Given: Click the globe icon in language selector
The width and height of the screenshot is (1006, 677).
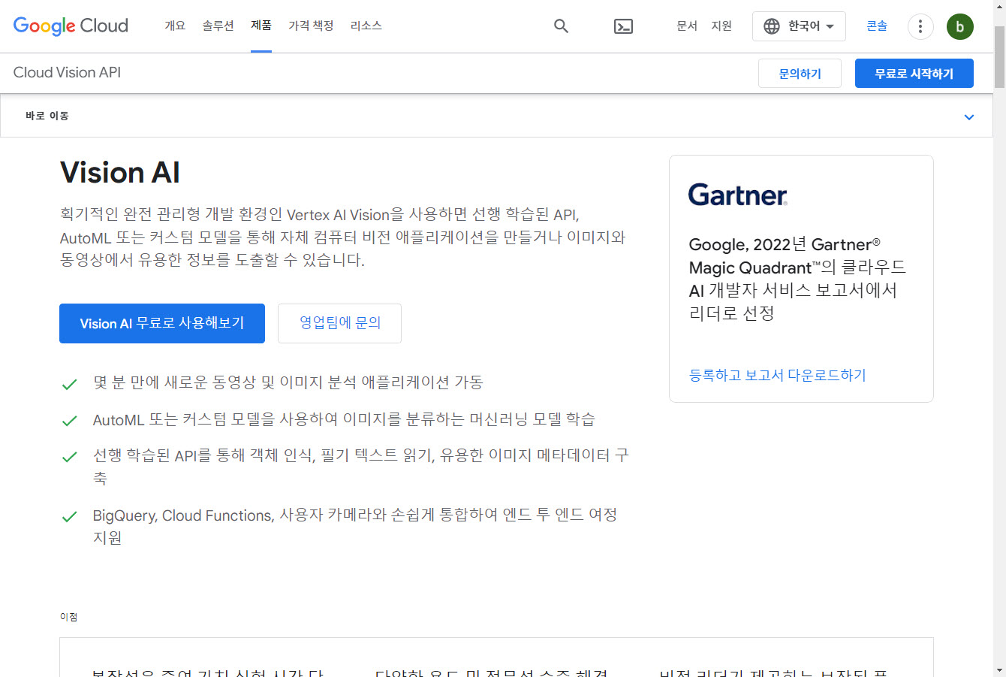Looking at the screenshot, I should point(771,26).
